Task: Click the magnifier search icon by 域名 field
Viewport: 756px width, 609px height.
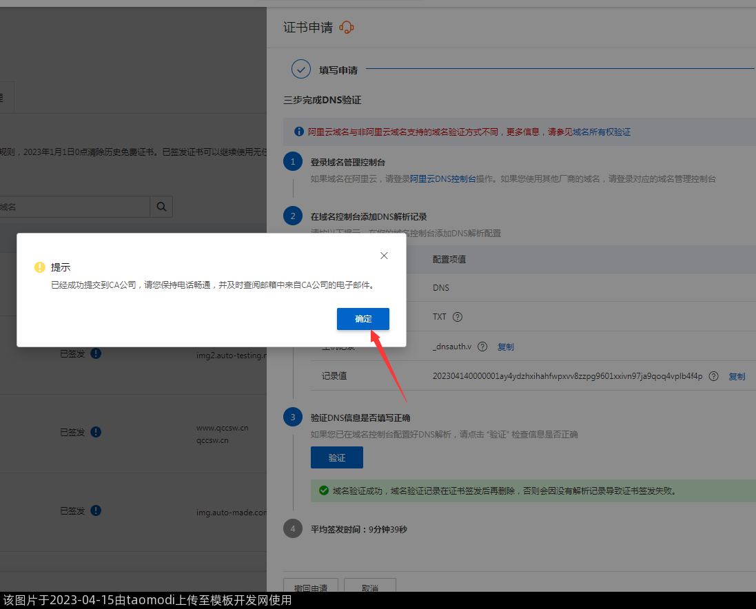Action: point(161,207)
